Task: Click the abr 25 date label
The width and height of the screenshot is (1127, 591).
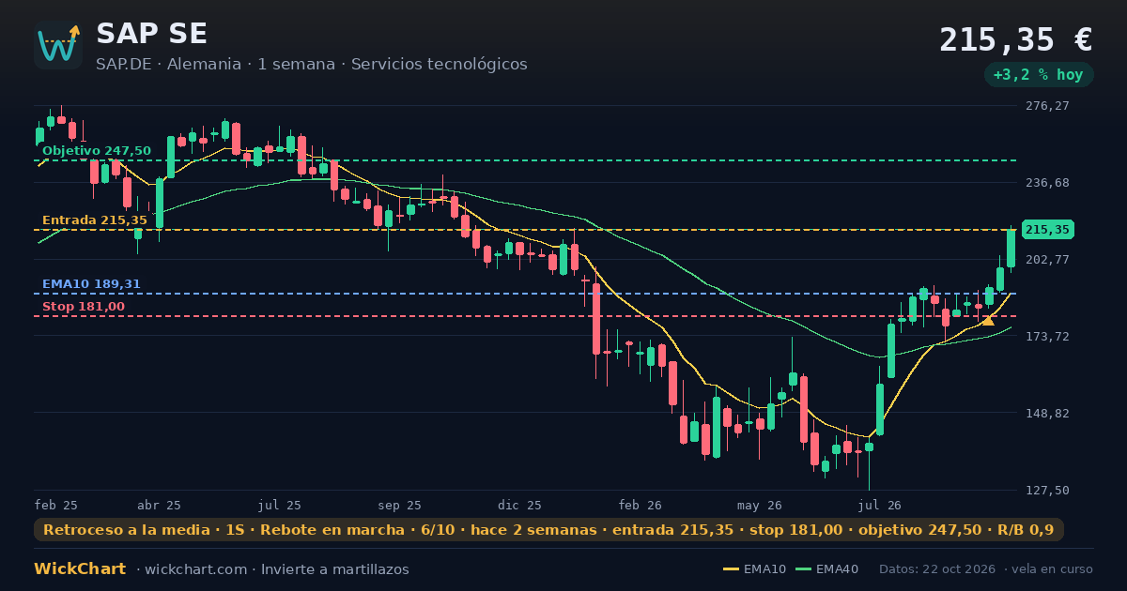Action: click(159, 506)
